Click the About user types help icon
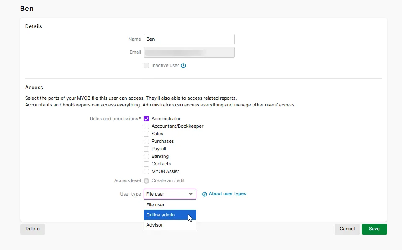 pyautogui.click(x=205, y=194)
